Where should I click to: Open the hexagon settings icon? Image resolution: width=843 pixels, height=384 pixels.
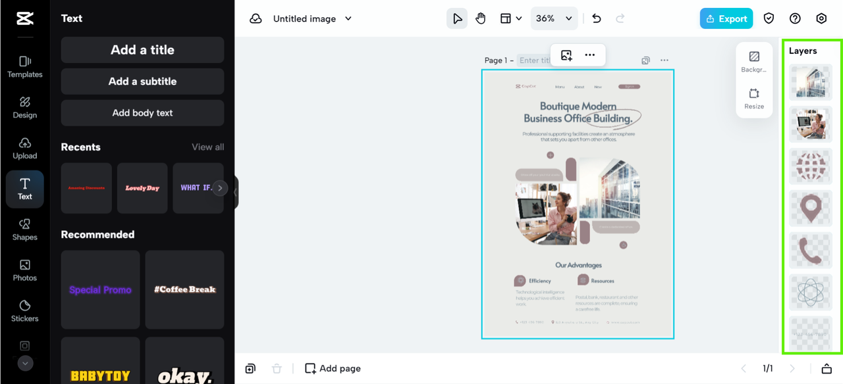(821, 18)
